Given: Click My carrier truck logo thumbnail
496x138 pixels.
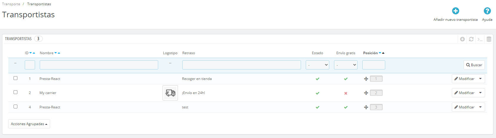Looking at the screenshot, I should [170, 93].
